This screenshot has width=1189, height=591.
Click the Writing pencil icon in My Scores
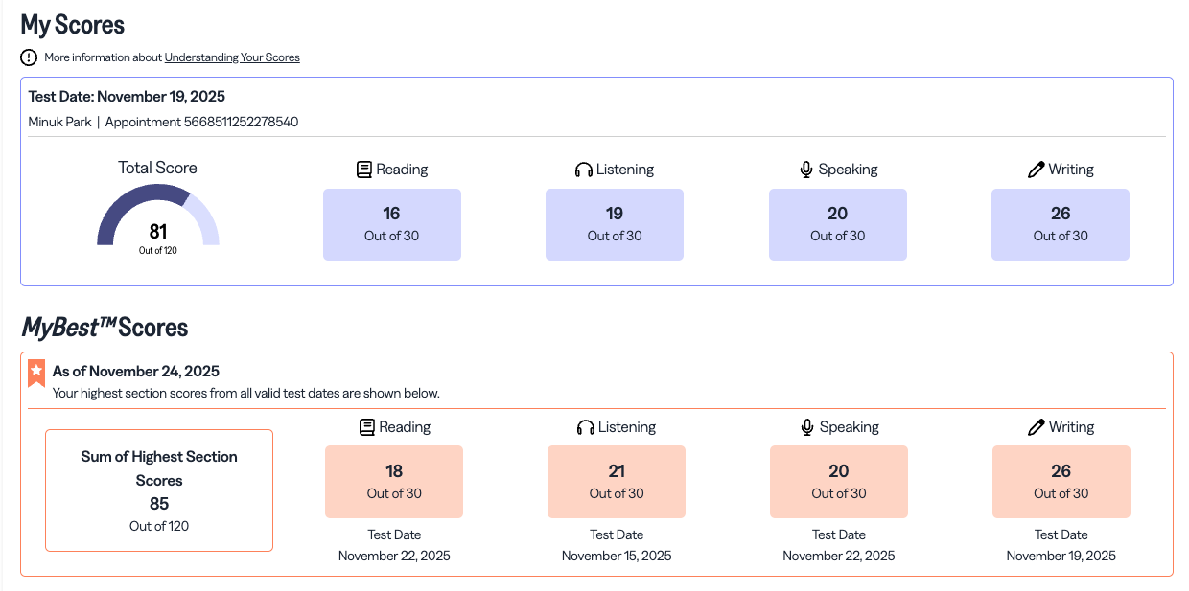[1036, 170]
